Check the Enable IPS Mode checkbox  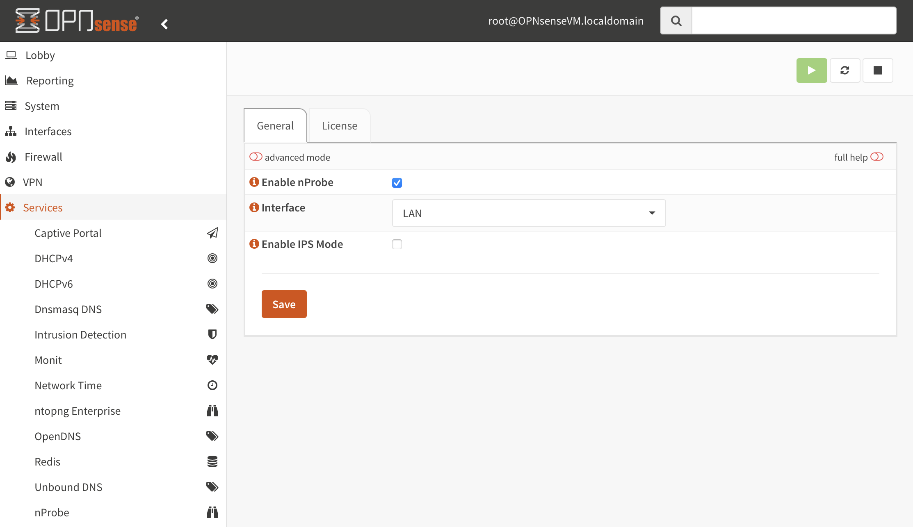[x=397, y=244]
